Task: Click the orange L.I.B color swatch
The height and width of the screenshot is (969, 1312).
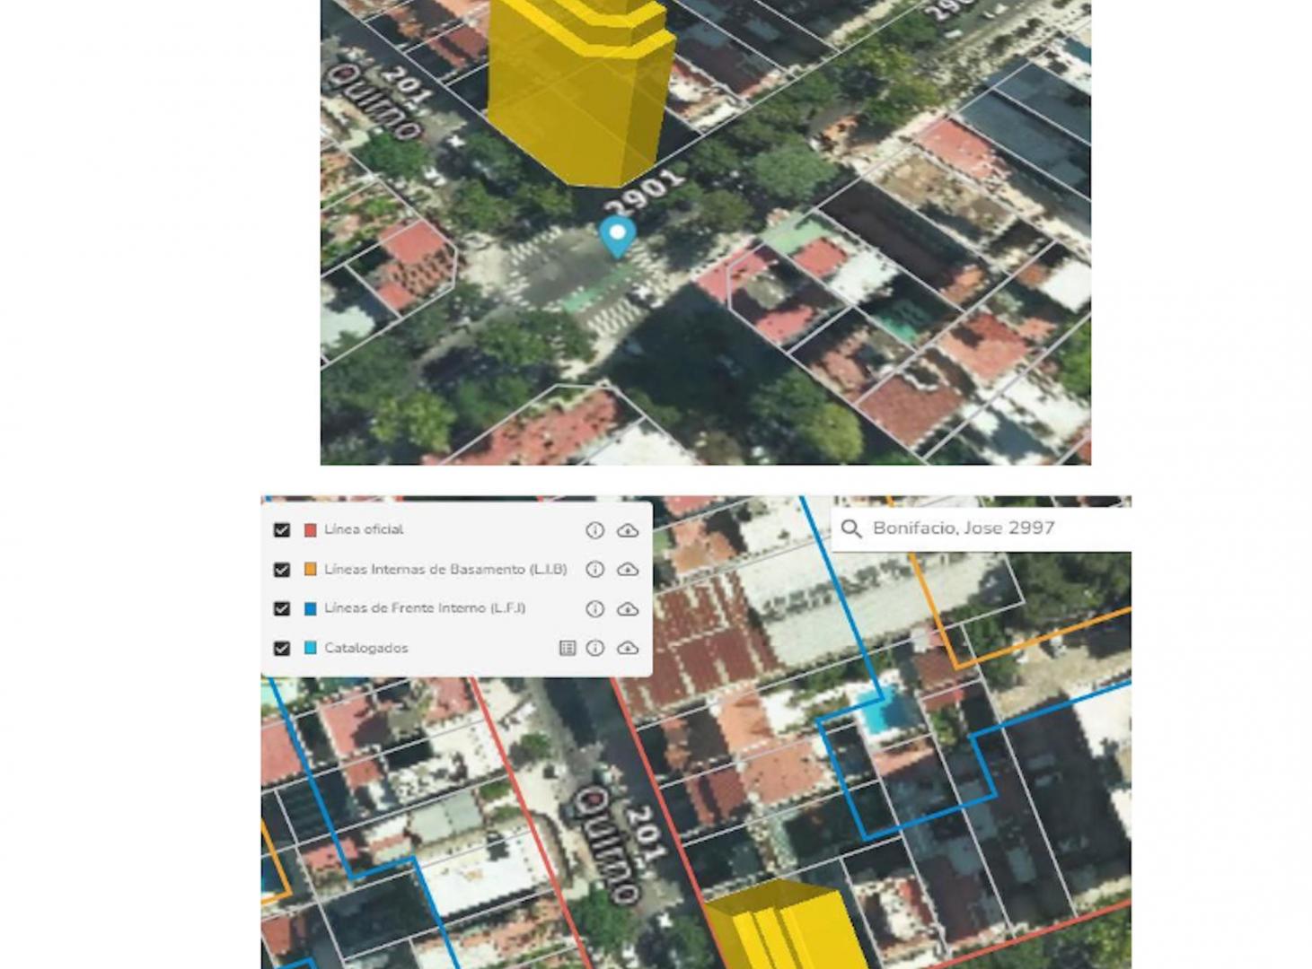Action: (311, 570)
